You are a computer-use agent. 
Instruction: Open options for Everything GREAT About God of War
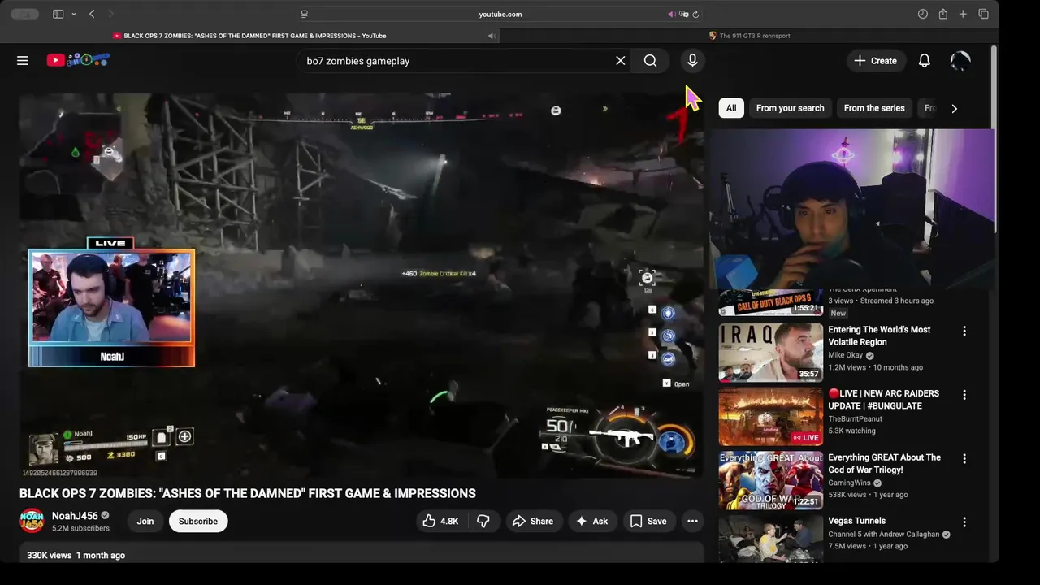pos(964,459)
